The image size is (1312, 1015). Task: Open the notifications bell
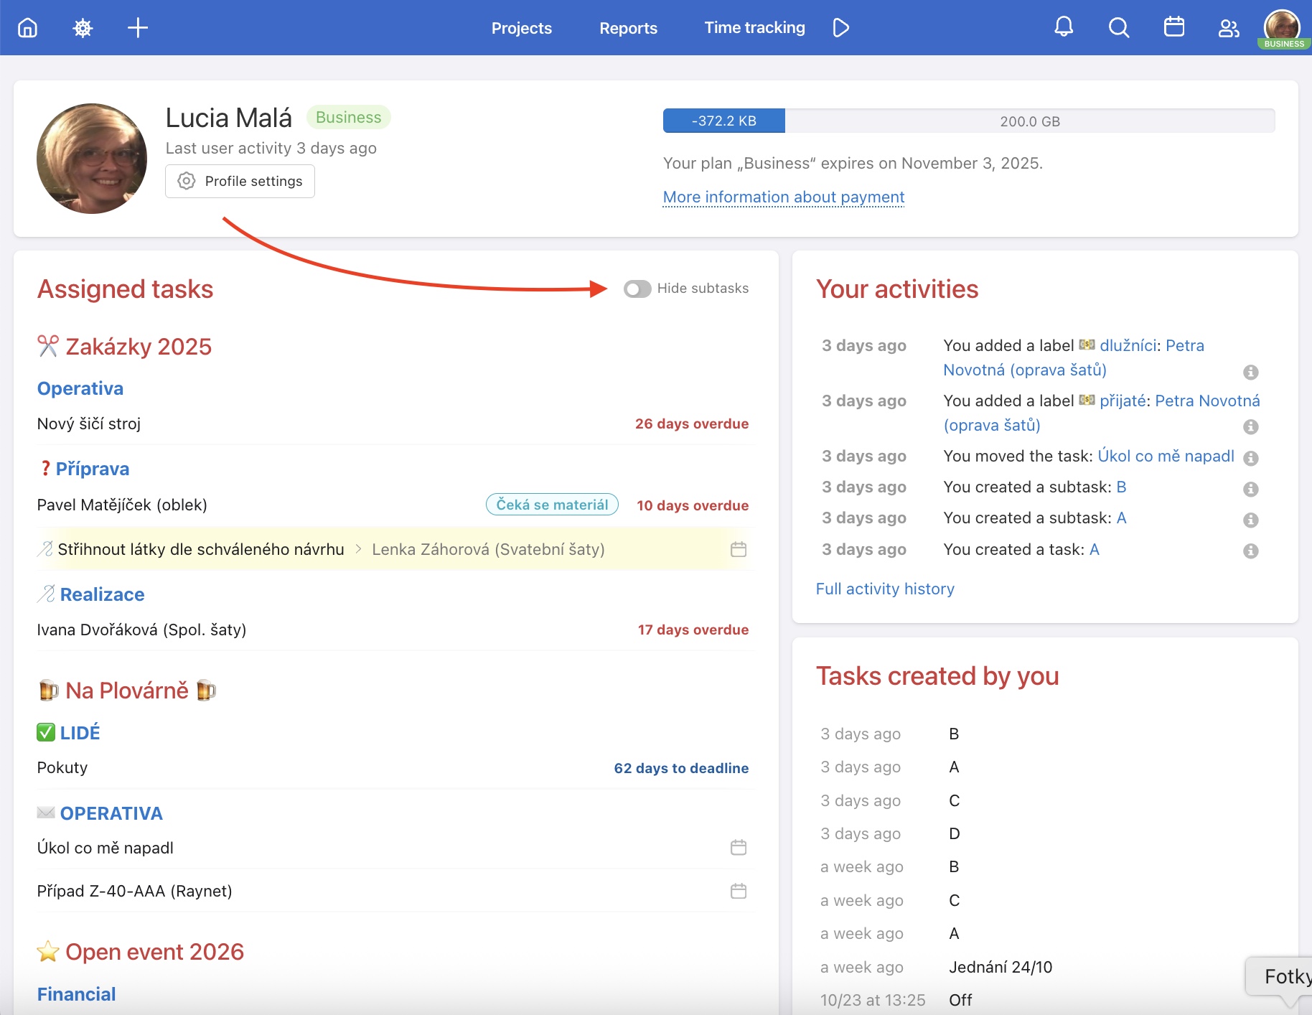coord(1064,27)
